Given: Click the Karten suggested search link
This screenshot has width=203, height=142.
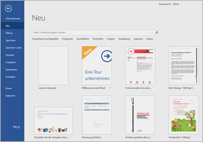Looking at the screenshot, I should (150, 39).
